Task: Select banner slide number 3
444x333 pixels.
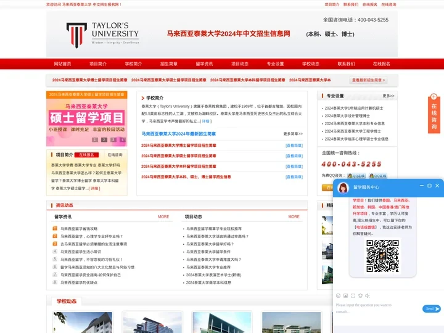Action: (x=113, y=139)
